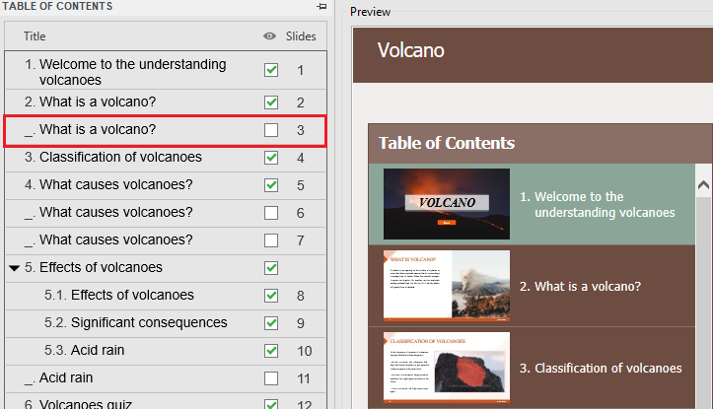Click slide number 10 cell
713x409 pixels.
304,351
